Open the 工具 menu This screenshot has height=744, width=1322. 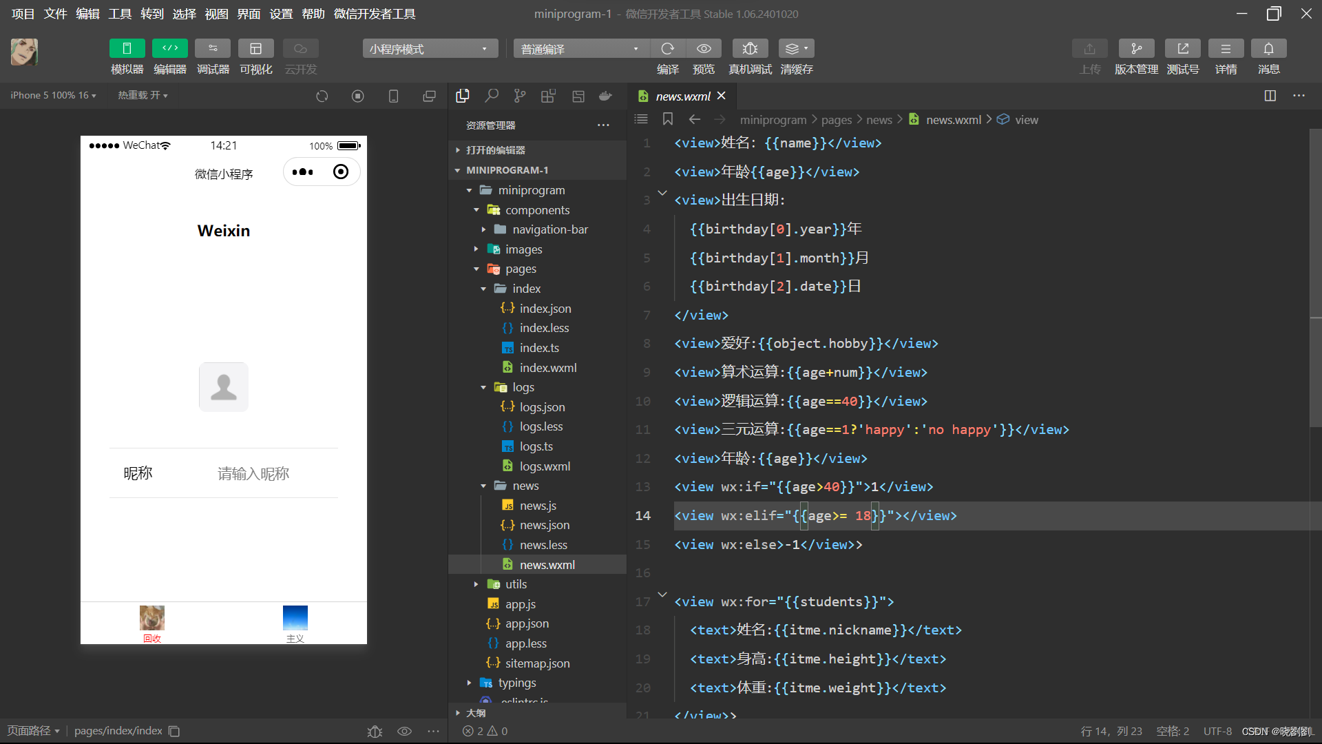pyautogui.click(x=120, y=14)
